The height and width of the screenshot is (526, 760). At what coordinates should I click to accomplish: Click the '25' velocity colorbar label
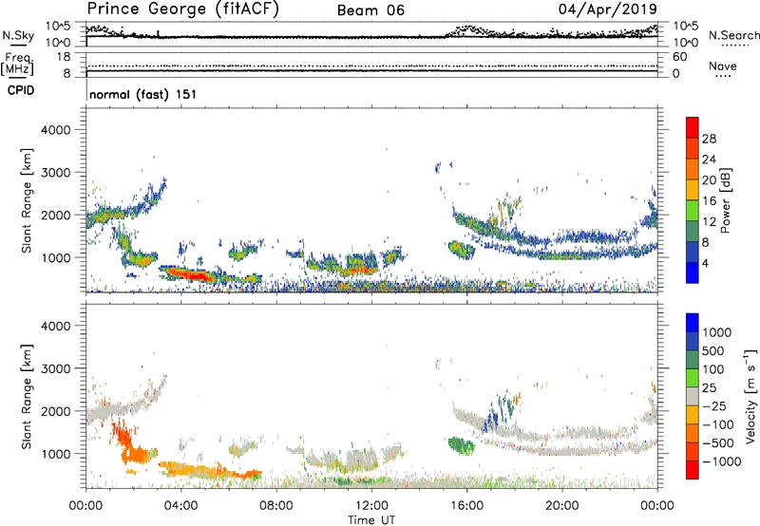(709, 388)
